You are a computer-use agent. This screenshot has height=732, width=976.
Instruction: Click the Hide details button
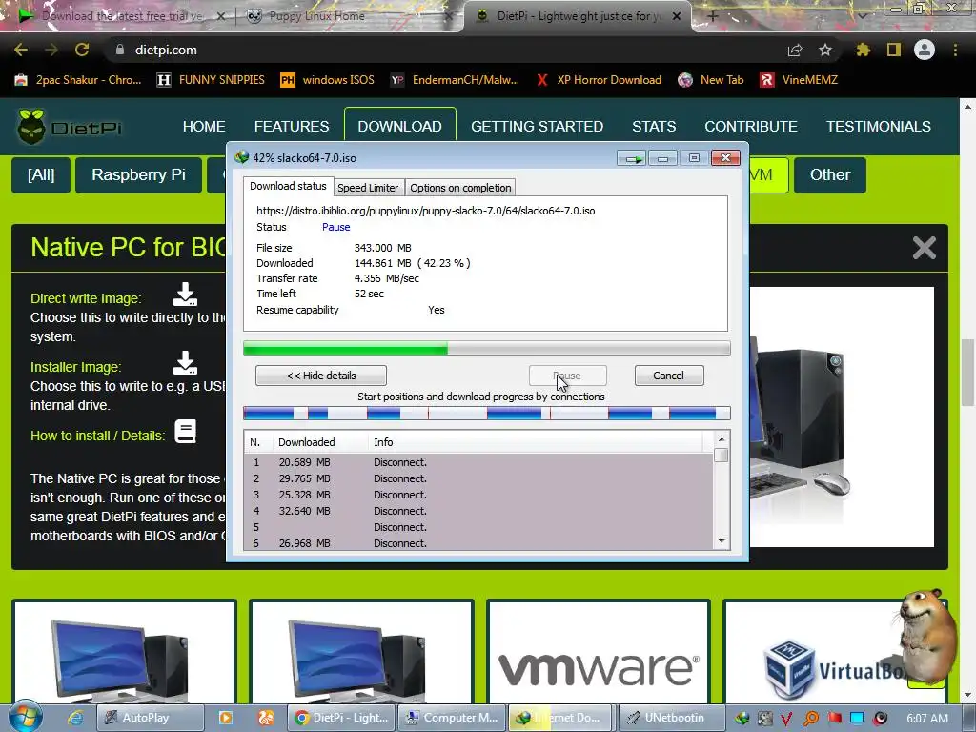point(321,376)
